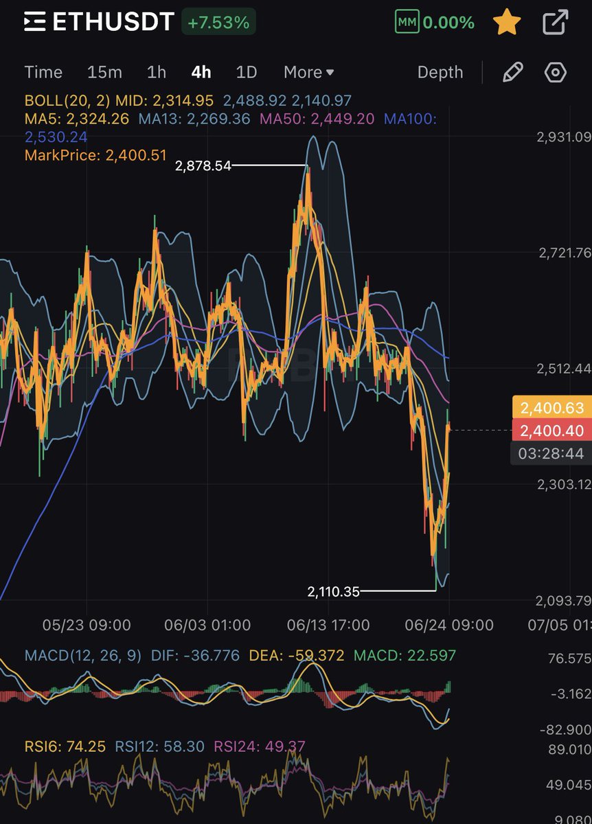
Task: Toggle the favorite star icon
Action: coord(507,22)
